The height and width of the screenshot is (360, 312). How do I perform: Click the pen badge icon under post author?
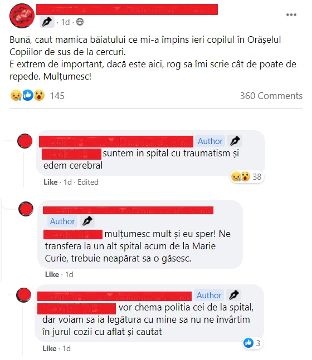click(x=47, y=22)
